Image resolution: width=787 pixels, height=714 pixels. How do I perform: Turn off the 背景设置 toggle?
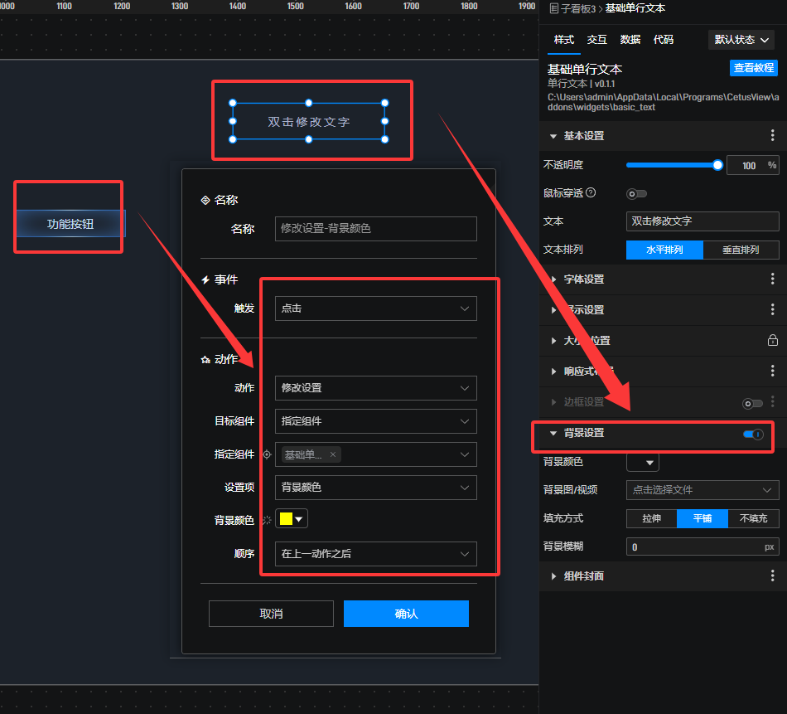tap(752, 434)
